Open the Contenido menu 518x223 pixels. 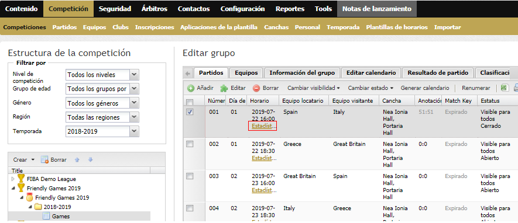(22, 9)
